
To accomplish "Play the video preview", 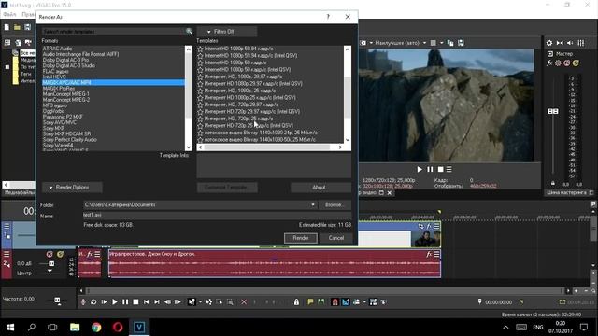I will [420, 169].
